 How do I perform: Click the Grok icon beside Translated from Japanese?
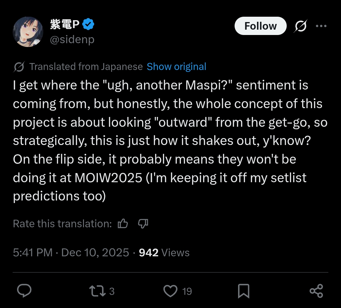point(19,67)
